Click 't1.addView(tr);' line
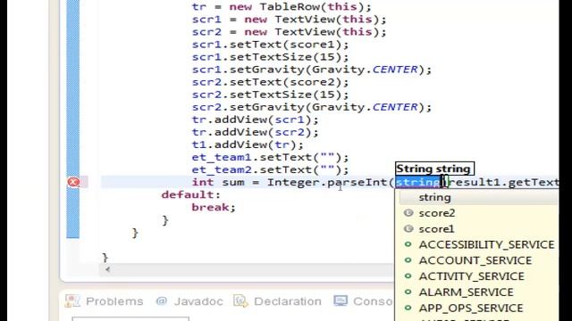Screen dimensions: 572x321 (x=248, y=144)
